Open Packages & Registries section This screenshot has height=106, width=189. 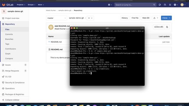[x=14, y=94]
